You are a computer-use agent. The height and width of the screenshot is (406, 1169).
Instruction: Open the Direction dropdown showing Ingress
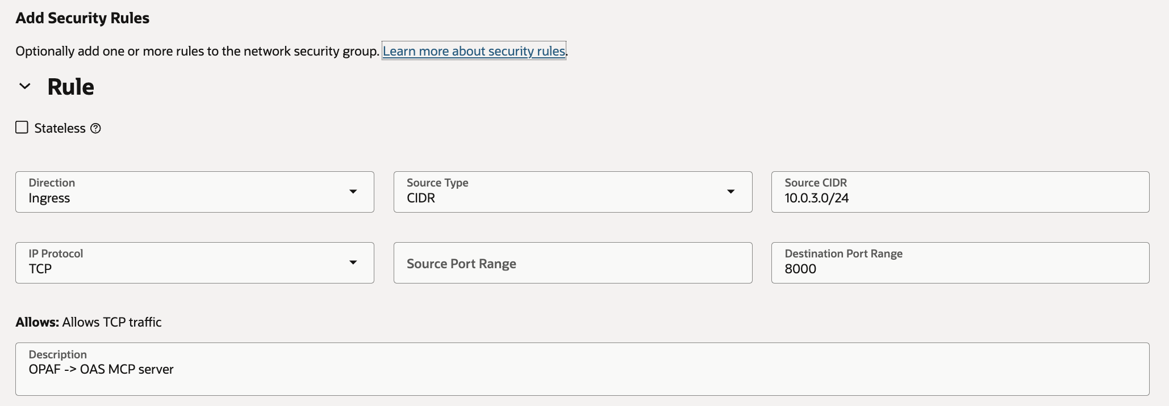(x=195, y=192)
